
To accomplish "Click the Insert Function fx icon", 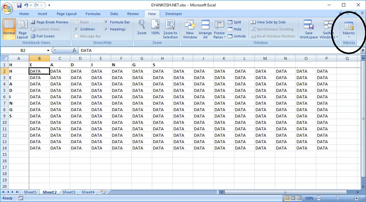I will pyautogui.click(x=74, y=50).
